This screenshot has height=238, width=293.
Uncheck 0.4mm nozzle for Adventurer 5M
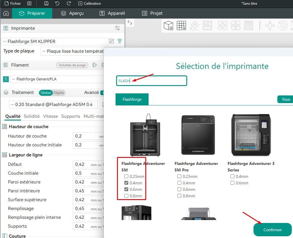126,183
